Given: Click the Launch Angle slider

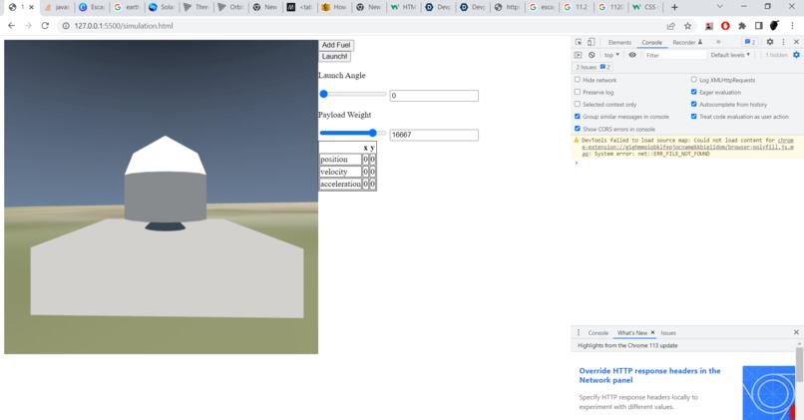Looking at the screenshot, I should [x=353, y=94].
